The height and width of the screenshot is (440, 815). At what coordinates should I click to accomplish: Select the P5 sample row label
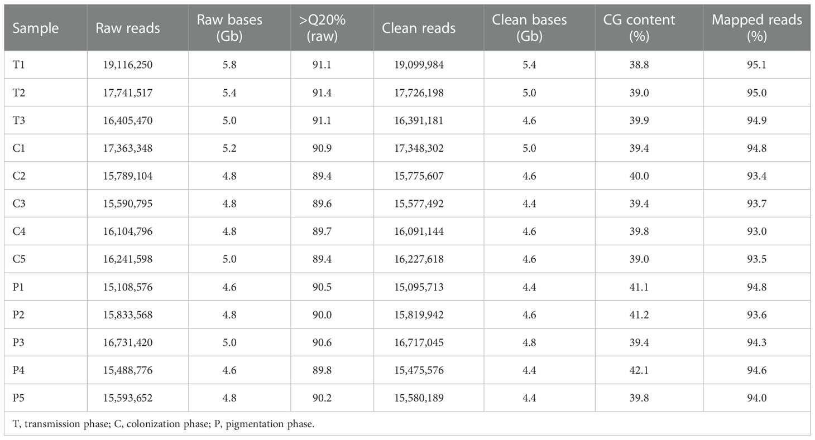click(x=18, y=398)
